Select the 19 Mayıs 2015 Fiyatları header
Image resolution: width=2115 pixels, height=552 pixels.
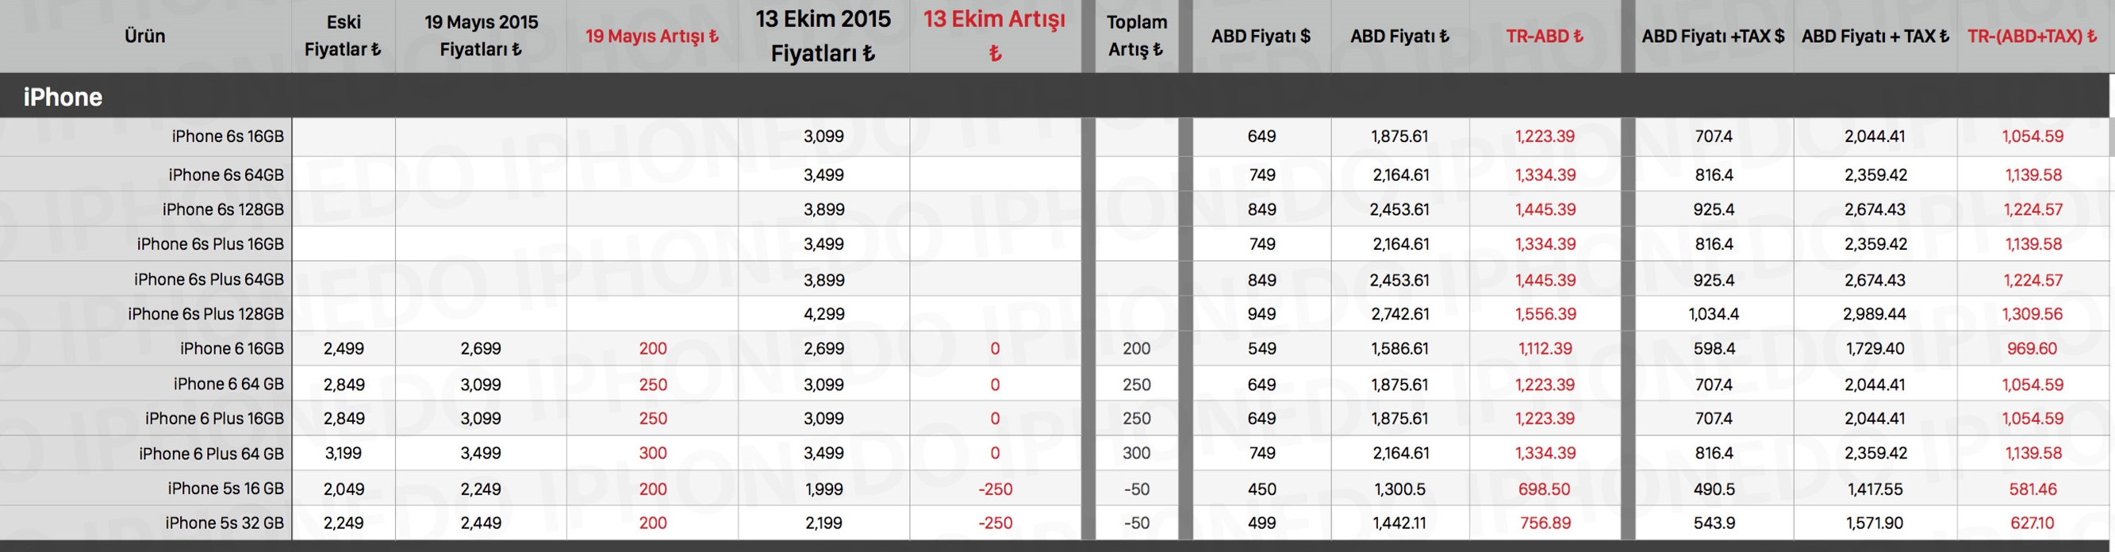tap(481, 36)
